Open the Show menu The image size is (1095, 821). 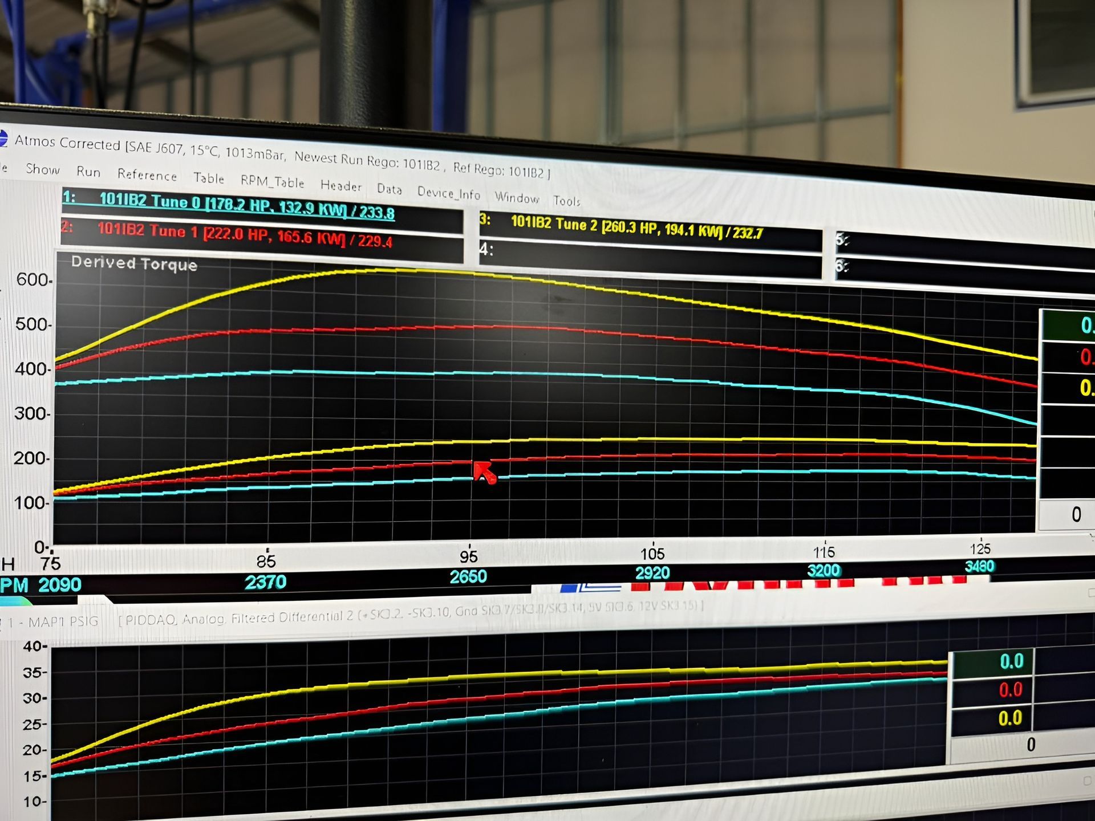[x=43, y=169]
